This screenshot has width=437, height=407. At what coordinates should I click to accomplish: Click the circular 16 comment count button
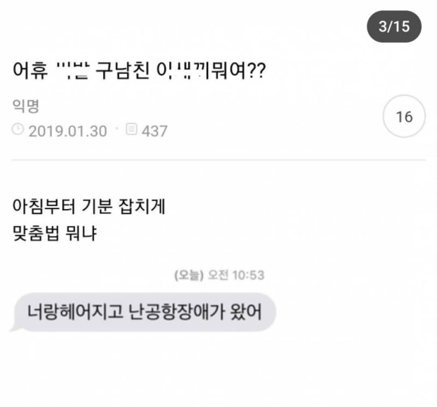404,116
